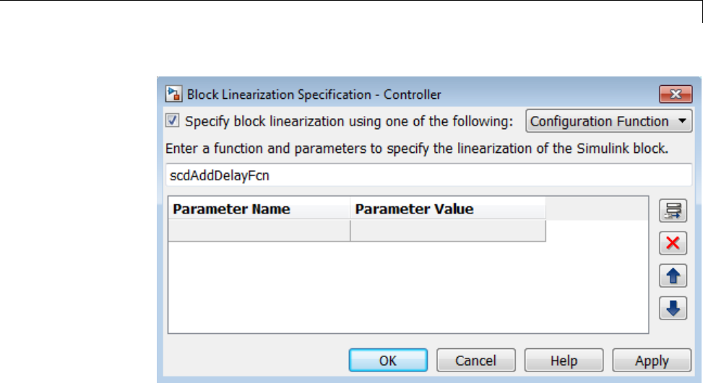Screen dimensions: 703x383
Task: Click the empty header area right of Parameter Value
Action: (x=596, y=209)
